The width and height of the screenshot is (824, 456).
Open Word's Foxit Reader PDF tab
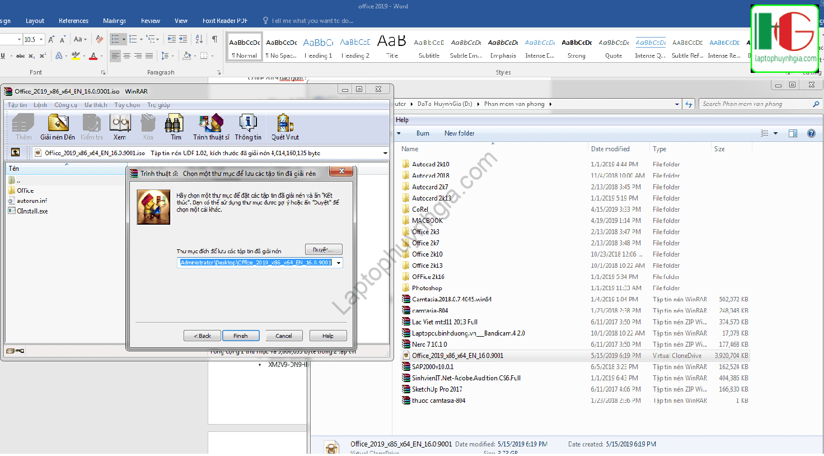(225, 21)
